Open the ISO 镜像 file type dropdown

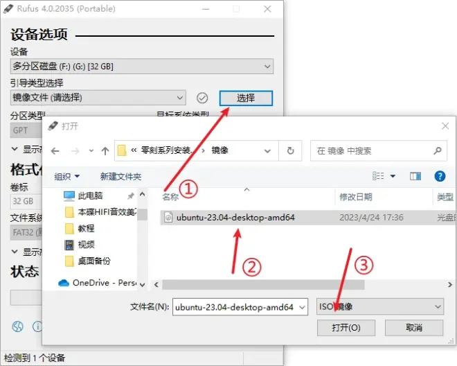point(380,306)
